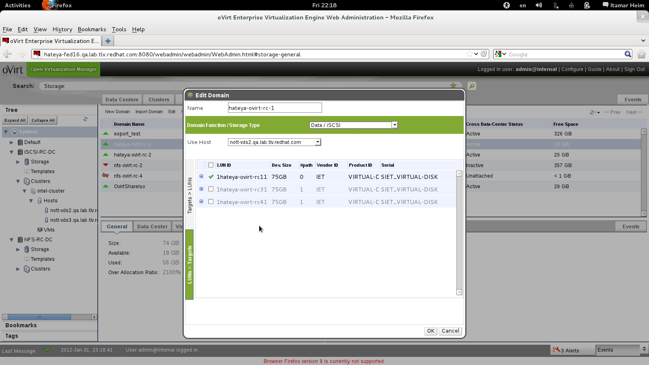This screenshot has height=365, width=649.
Task: Click the iSCSI-RC-DC data center icon
Action: [20, 152]
